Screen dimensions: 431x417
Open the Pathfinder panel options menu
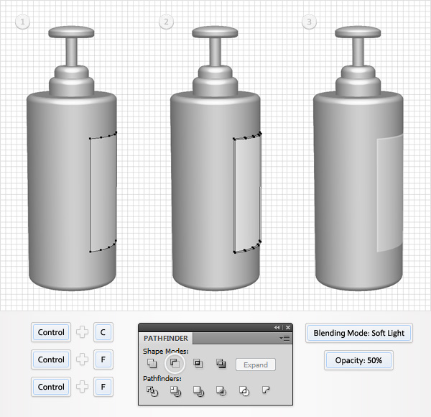[284, 338]
